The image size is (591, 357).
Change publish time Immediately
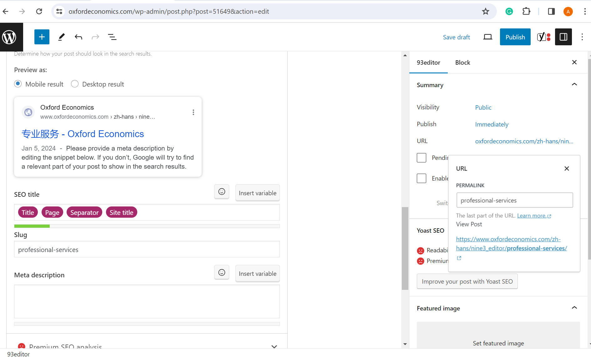492,124
